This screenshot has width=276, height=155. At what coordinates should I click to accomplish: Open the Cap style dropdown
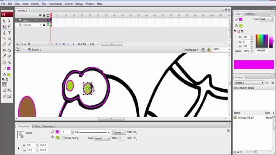point(135,132)
